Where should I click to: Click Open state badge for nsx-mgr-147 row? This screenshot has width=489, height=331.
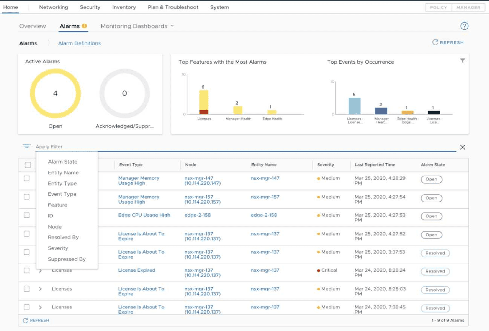(x=432, y=180)
